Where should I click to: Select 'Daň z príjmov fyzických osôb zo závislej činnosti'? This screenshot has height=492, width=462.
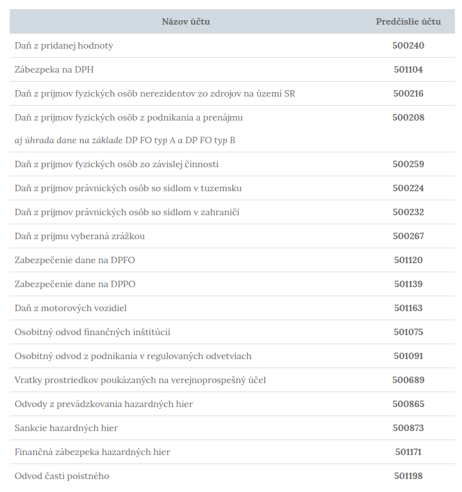click(117, 164)
